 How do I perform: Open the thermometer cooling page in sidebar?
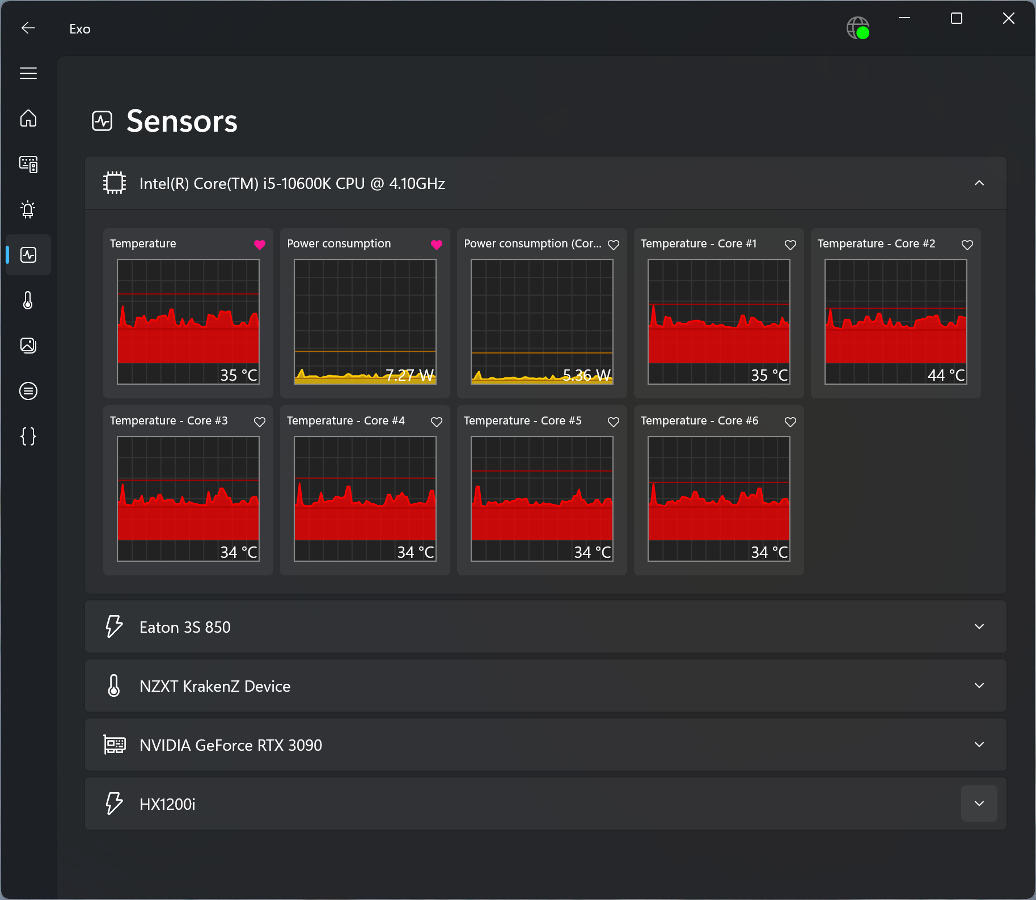tap(28, 300)
